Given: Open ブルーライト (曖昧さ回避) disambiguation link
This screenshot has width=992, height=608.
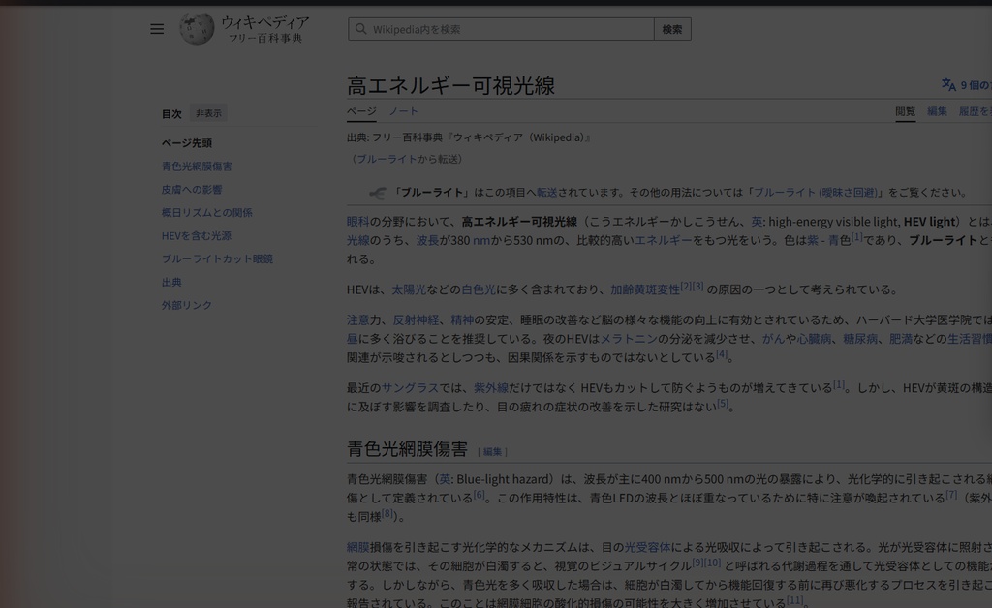Looking at the screenshot, I should point(816,192).
